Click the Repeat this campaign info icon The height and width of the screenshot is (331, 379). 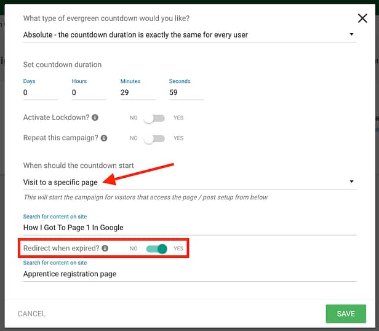pyautogui.click(x=104, y=138)
